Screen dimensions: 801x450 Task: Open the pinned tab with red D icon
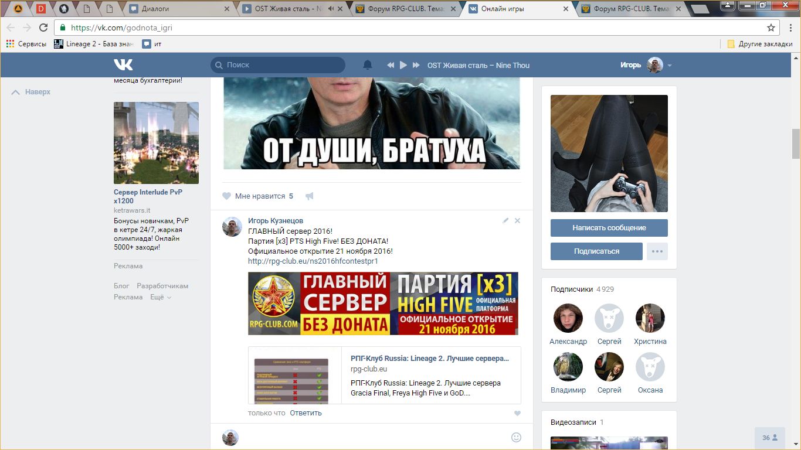point(41,9)
